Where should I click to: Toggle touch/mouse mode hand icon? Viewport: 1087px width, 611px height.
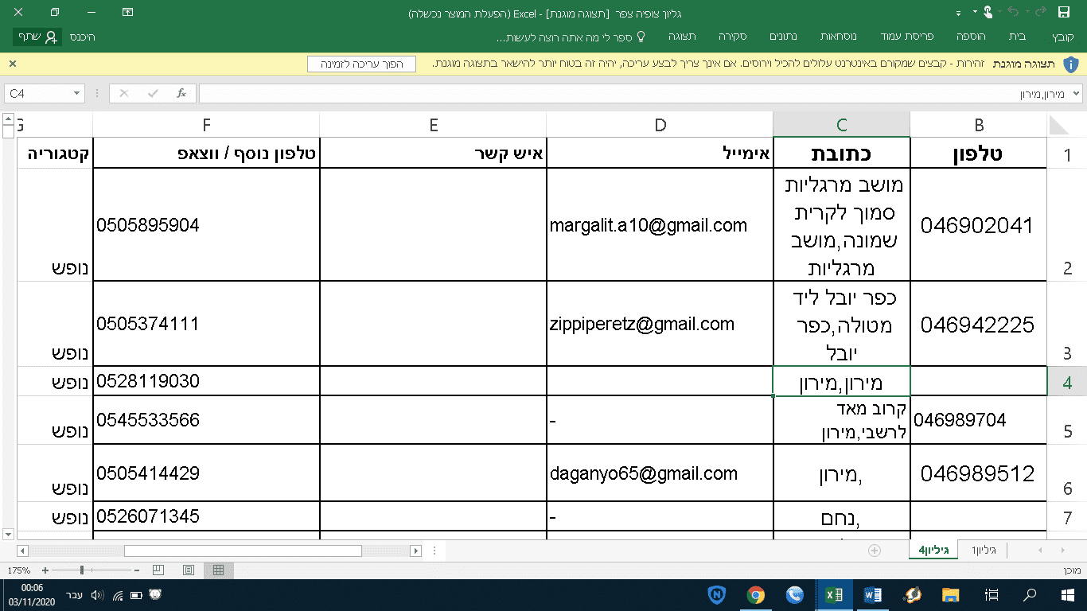(988, 12)
